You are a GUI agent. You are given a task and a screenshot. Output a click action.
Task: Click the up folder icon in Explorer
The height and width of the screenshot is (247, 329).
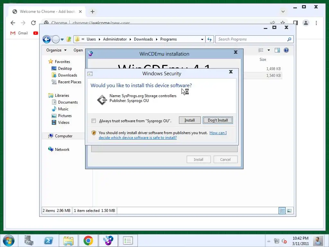[69, 39]
